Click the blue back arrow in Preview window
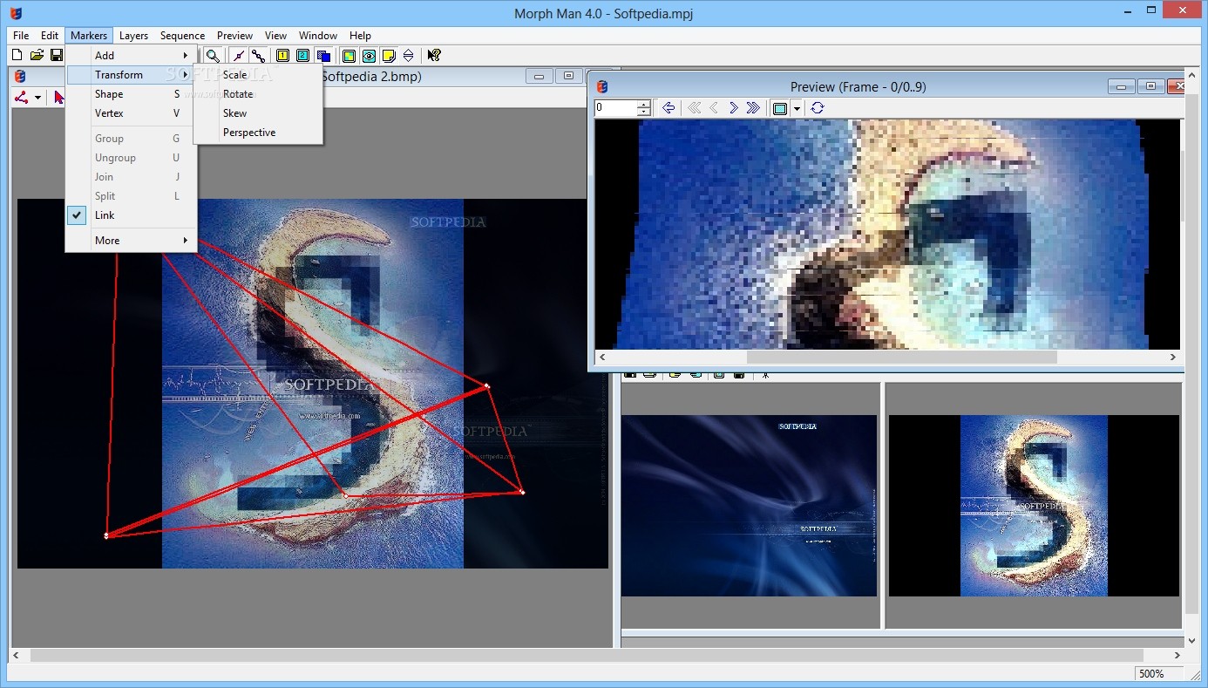 point(668,108)
